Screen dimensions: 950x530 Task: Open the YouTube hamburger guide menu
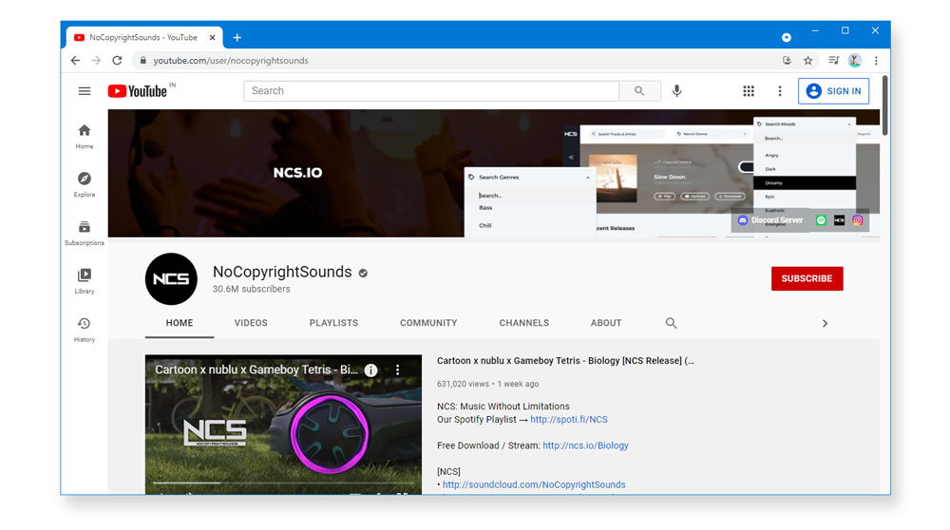coord(85,91)
